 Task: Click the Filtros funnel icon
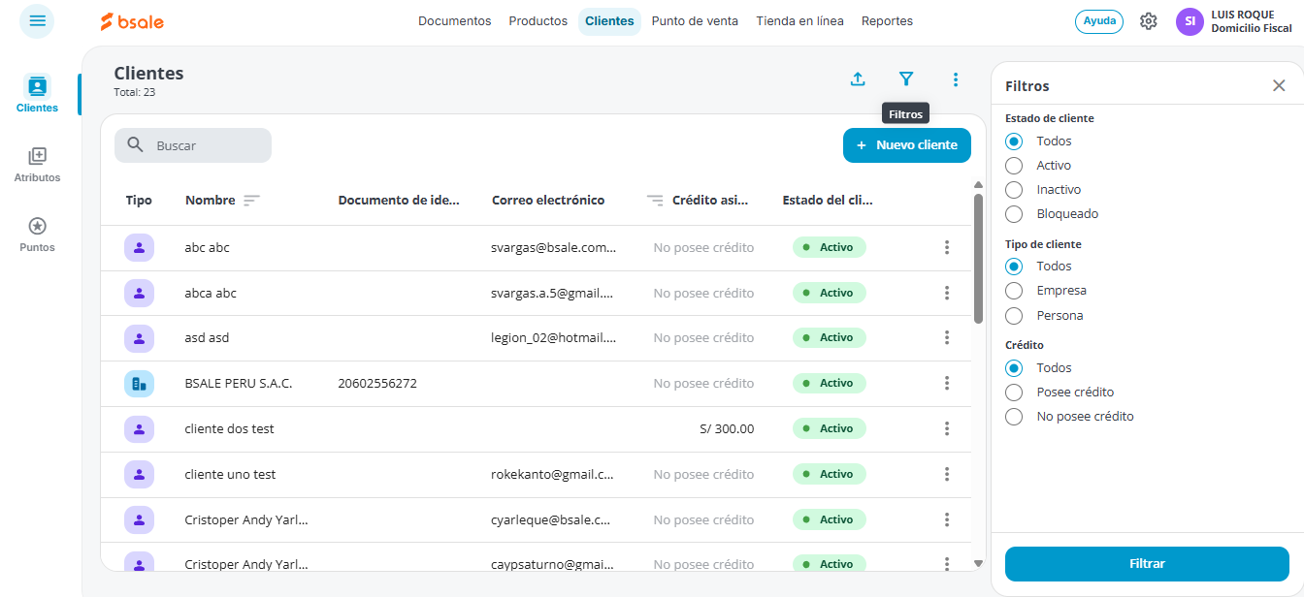(906, 79)
